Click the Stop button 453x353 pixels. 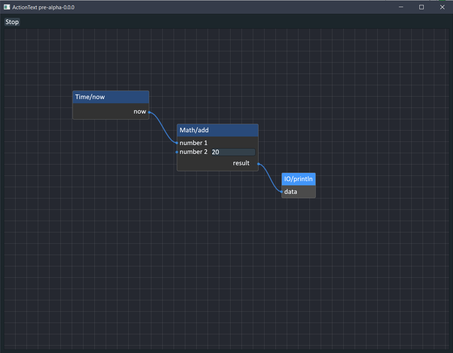[x=12, y=22]
